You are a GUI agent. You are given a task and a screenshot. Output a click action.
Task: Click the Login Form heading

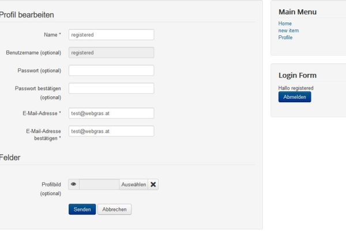pos(298,76)
